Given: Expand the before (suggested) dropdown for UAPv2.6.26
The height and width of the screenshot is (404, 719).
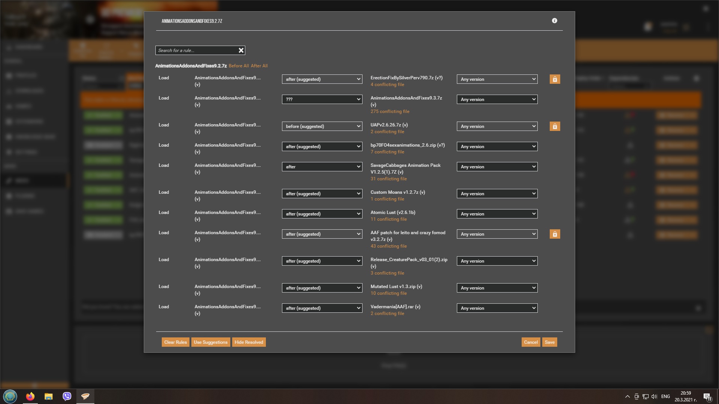Looking at the screenshot, I should pyautogui.click(x=322, y=126).
